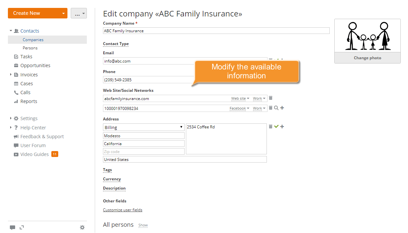Screen dimensions: 408x233
Task: Click the search icon beside Facebook entry
Action: pos(276,108)
